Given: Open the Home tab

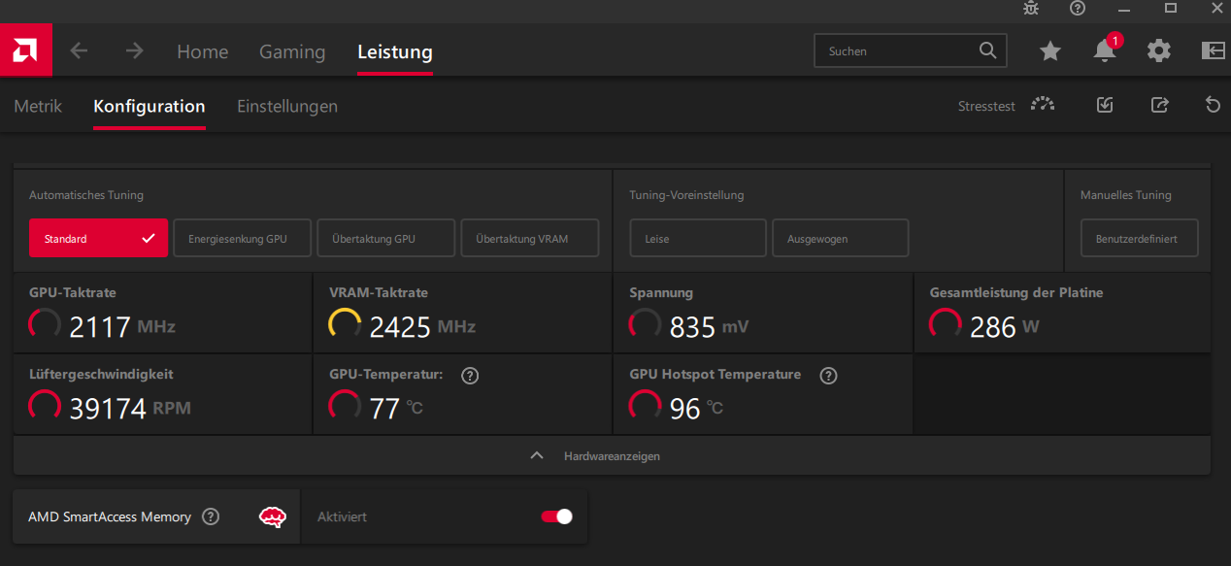Looking at the screenshot, I should (x=203, y=51).
